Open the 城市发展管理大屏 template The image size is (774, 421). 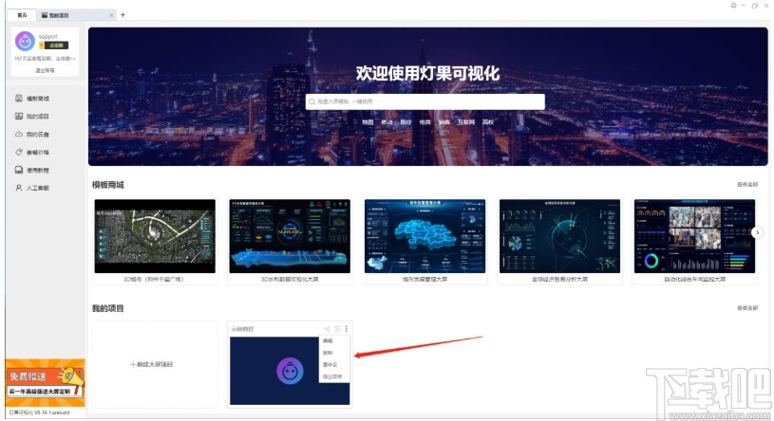click(425, 241)
